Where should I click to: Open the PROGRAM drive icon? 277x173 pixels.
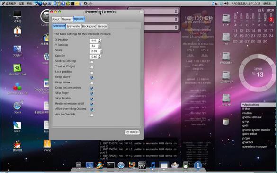[x=226, y=57]
